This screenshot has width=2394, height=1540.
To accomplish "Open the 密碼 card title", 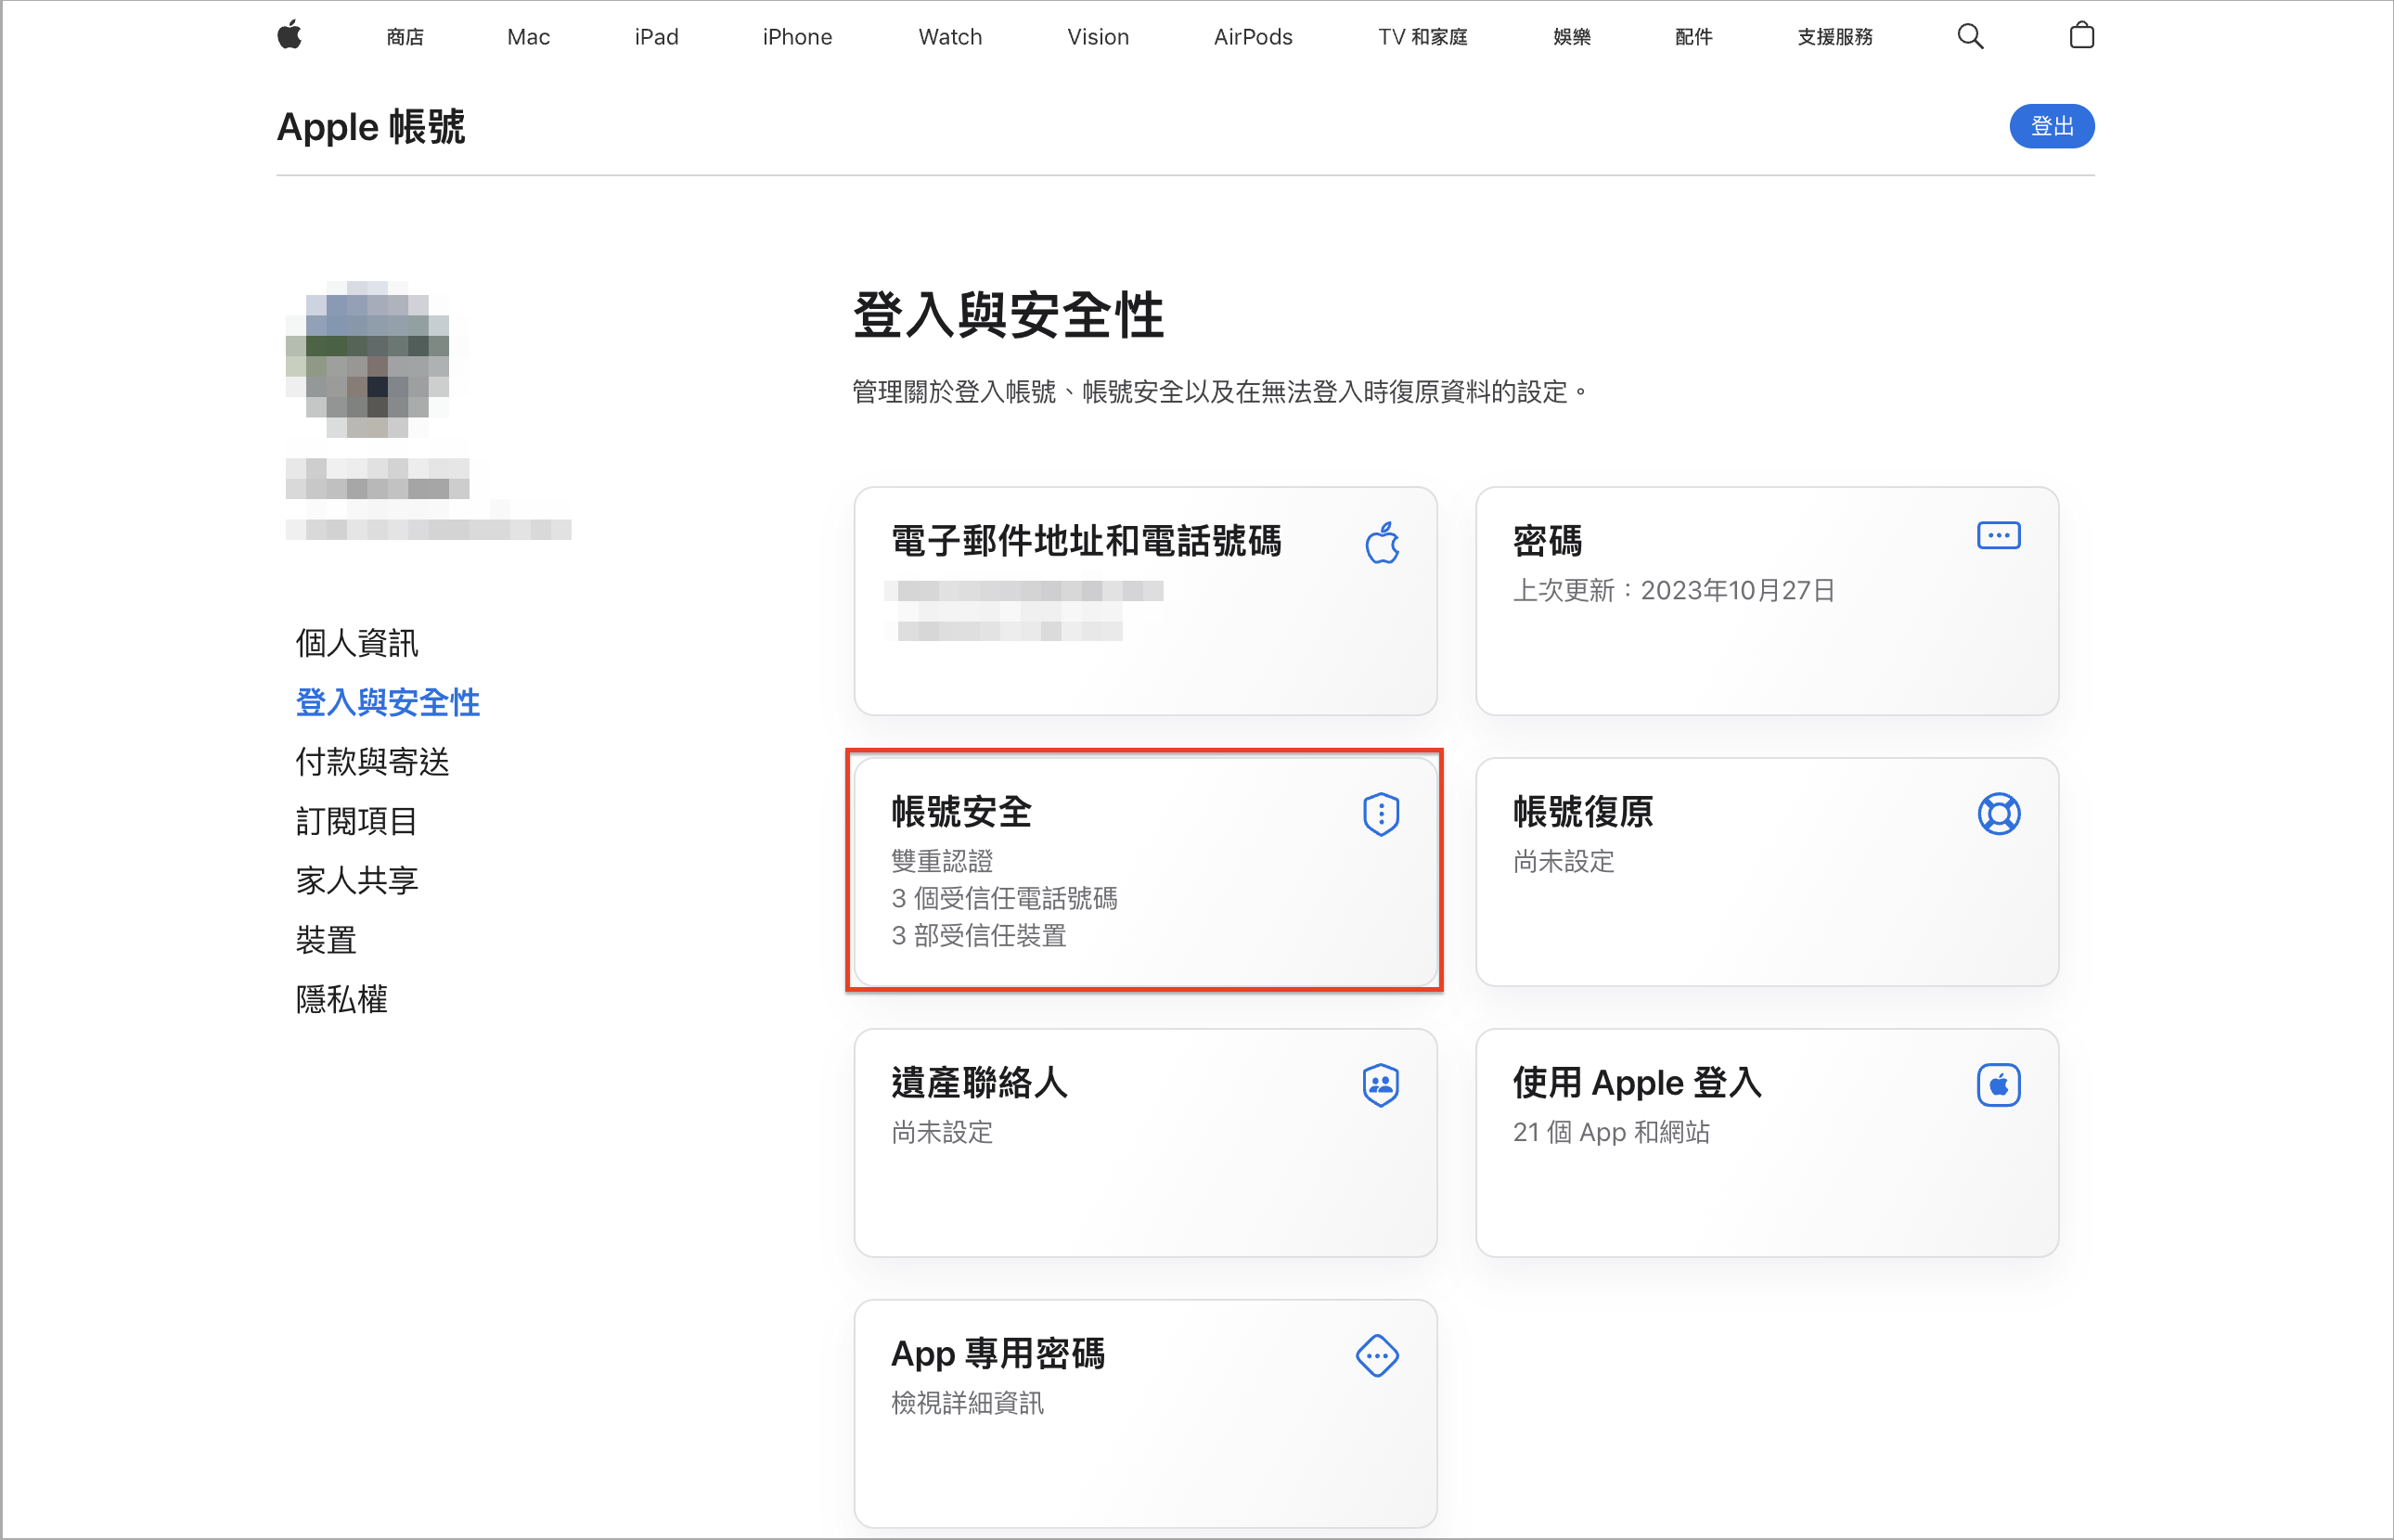I will (x=1547, y=541).
